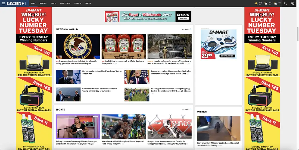Viewport: 299px width, 150px height.
Task: Read NCAA Track & Field Championships headline
Action: (x=122, y=143)
